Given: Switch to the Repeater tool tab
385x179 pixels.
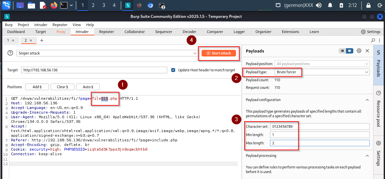Looking at the screenshot, I should (106, 32).
